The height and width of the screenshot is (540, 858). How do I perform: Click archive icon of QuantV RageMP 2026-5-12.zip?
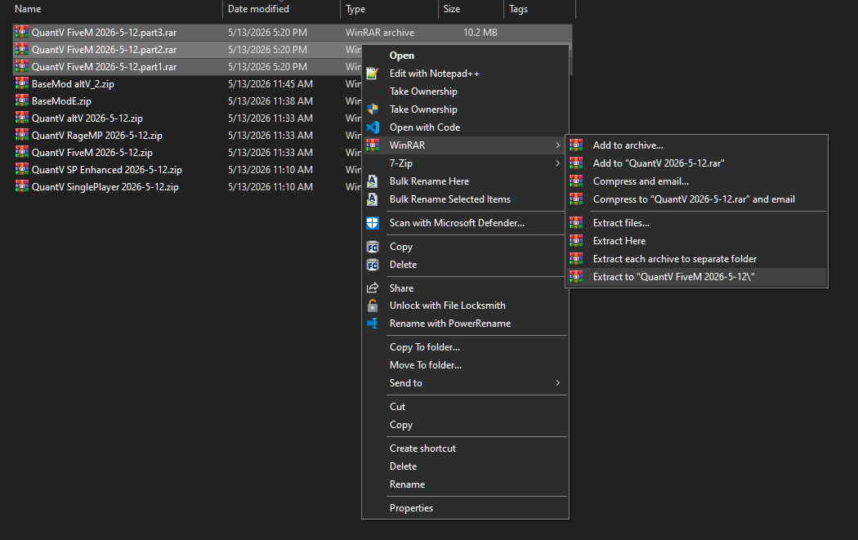(x=22, y=135)
